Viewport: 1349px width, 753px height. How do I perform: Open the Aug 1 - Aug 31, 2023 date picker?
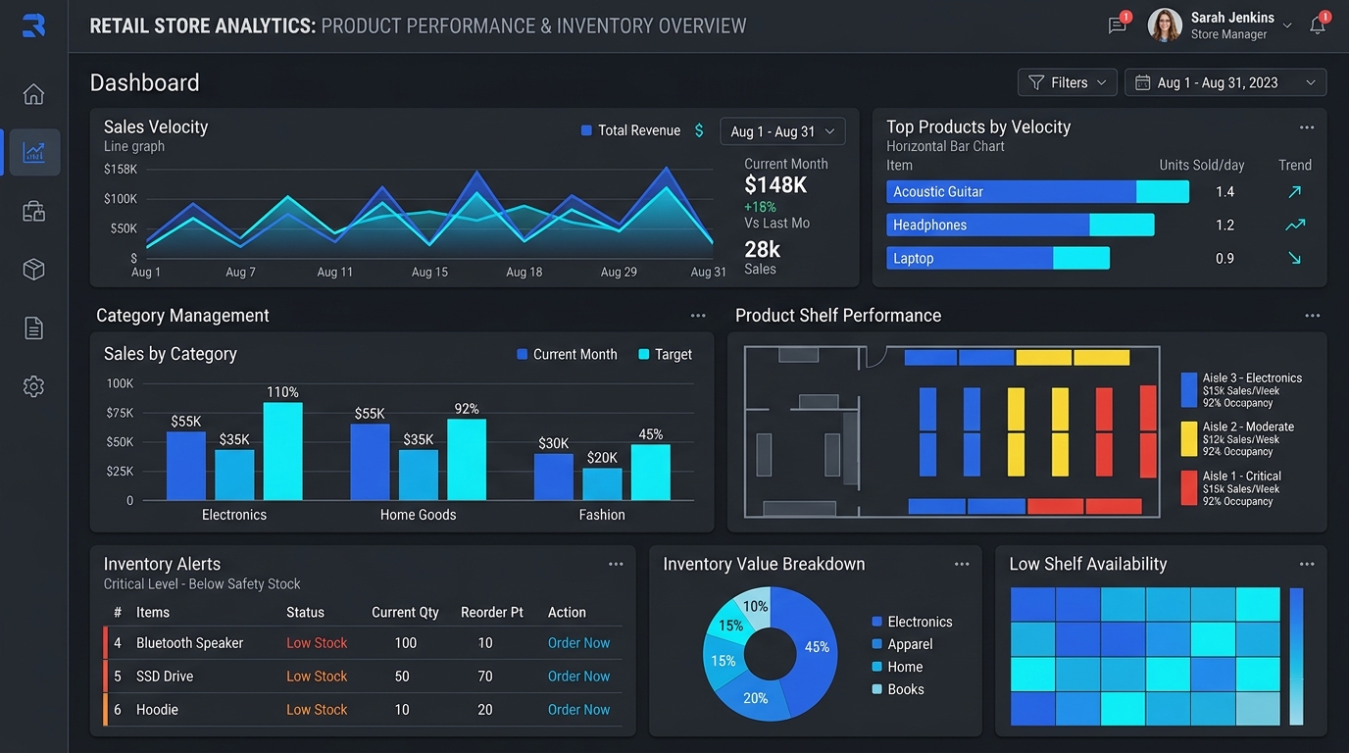click(1225, 82)
